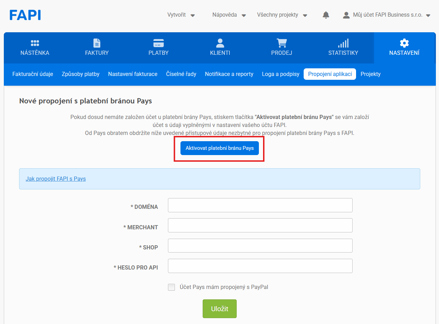439x324 pixels.
Task: Select Loga a podpisy tab
Action: 280,74
